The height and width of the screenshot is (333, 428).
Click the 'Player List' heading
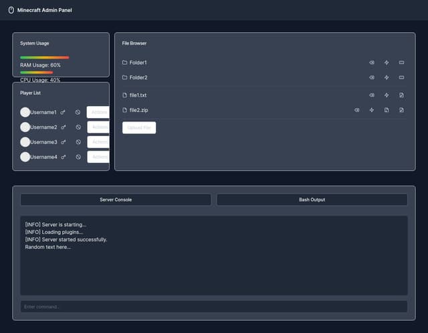[x=30, y=93]
